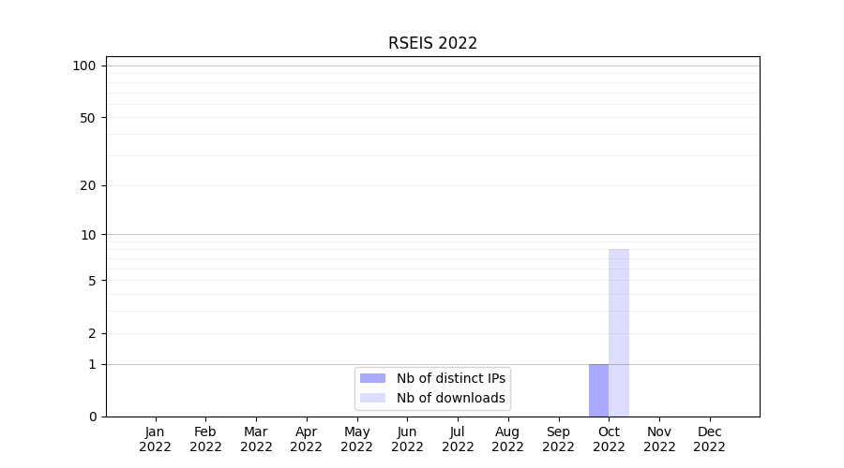Pick the May 2022 x-axis label
This screenshot has height=468, width=844.
(x=356, y=439)
